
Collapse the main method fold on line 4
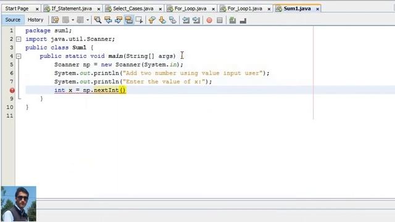point(19,56)
